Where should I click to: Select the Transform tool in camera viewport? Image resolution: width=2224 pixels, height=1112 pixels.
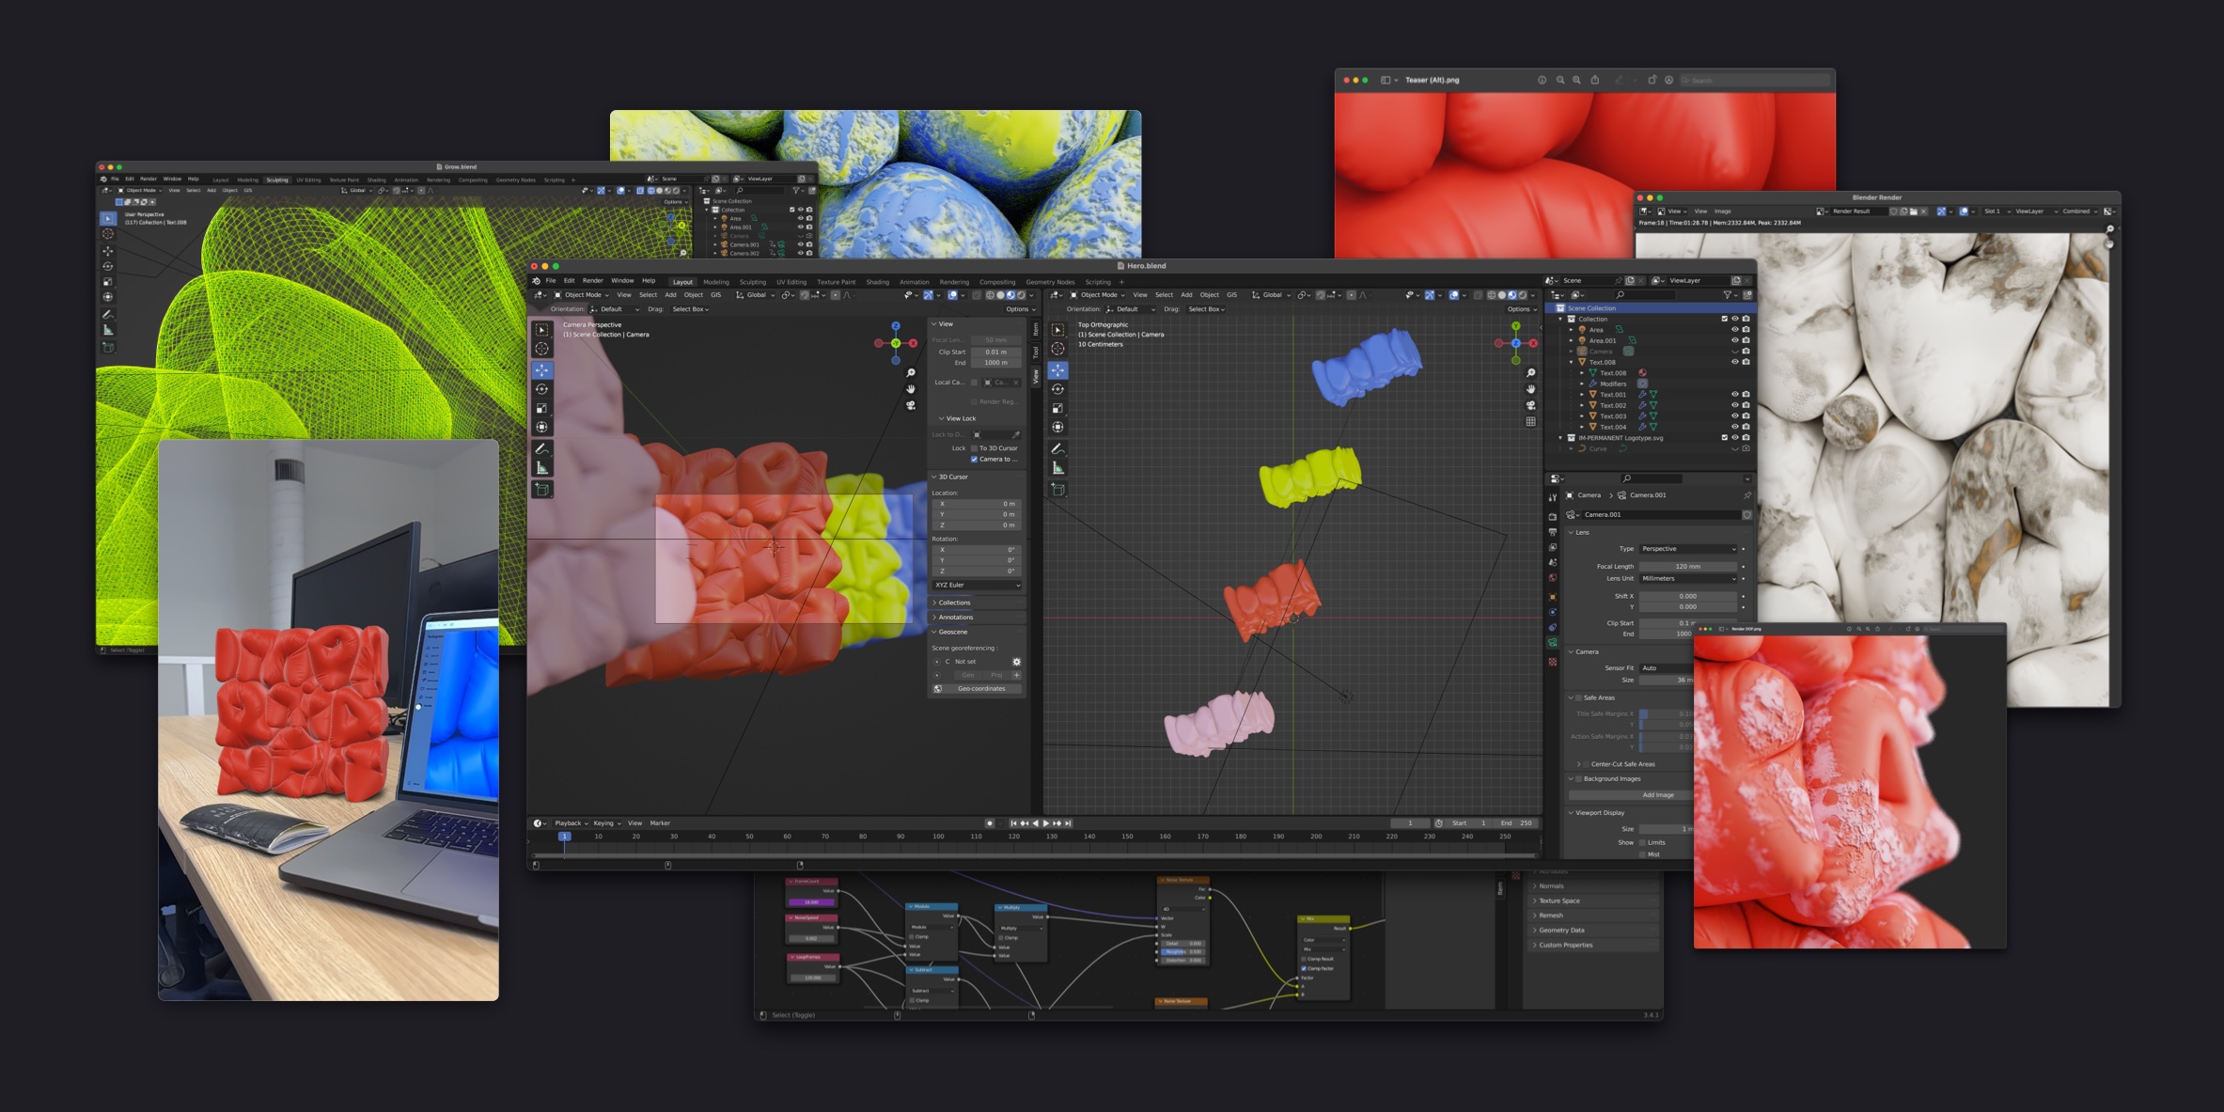[x=542, y=427]
